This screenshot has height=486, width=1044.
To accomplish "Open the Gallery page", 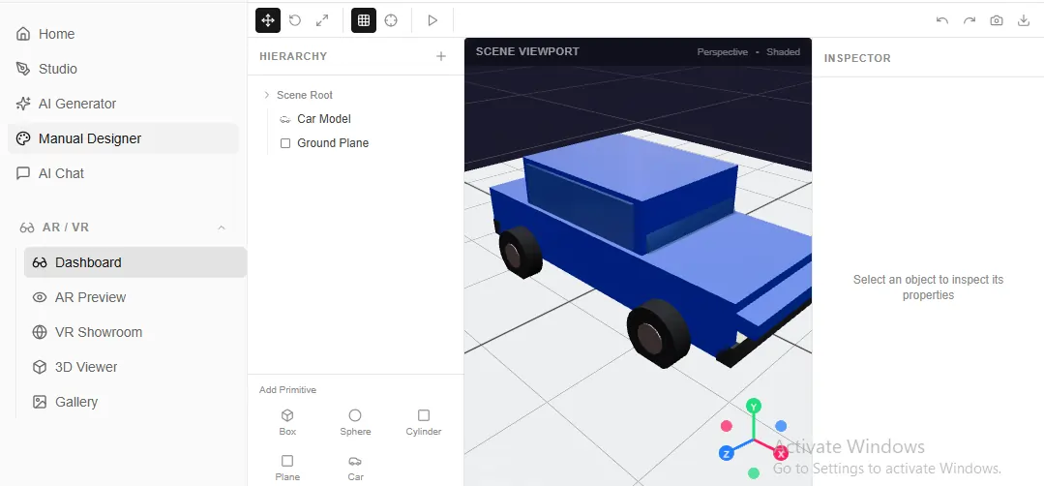I will (135, 402).
